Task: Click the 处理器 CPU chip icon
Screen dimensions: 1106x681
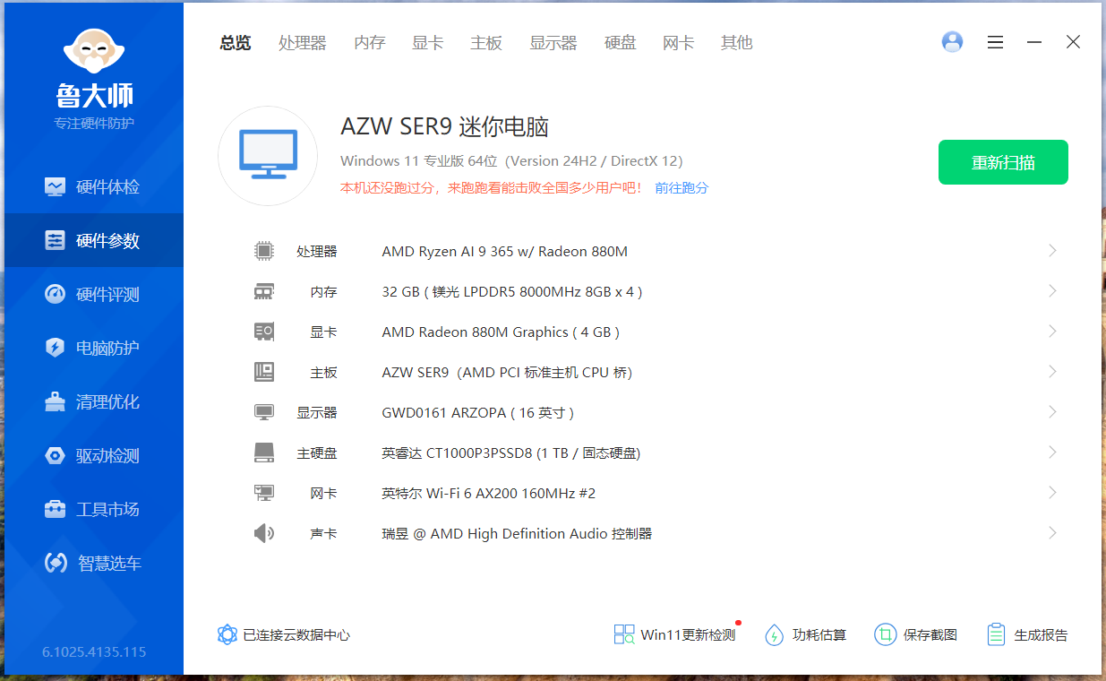Action: point(263,251)
